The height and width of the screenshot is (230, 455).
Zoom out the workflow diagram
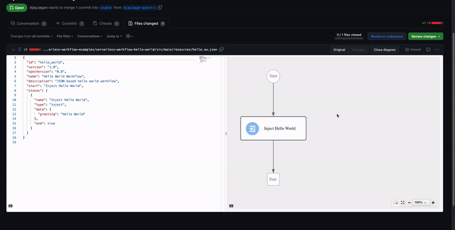click(x=409, y=202)
